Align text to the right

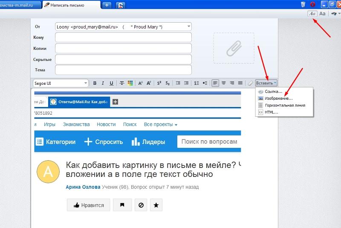pyautogui.click(x=232, y=83)
